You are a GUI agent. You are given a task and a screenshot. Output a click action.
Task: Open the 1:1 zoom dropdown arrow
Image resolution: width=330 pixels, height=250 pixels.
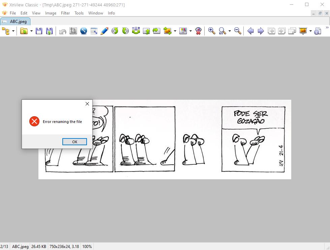click(x=230, y=31)
